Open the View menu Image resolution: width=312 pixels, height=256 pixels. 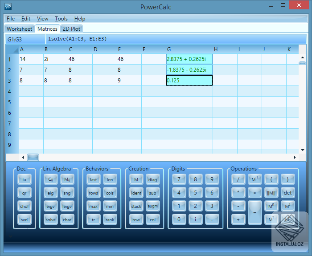point(42,19)
